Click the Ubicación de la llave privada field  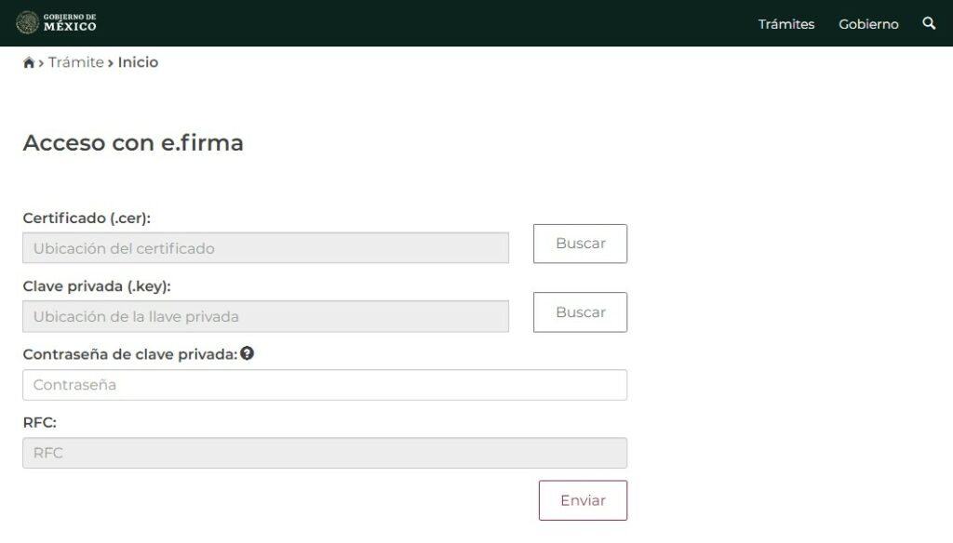(x=265, y=316)
